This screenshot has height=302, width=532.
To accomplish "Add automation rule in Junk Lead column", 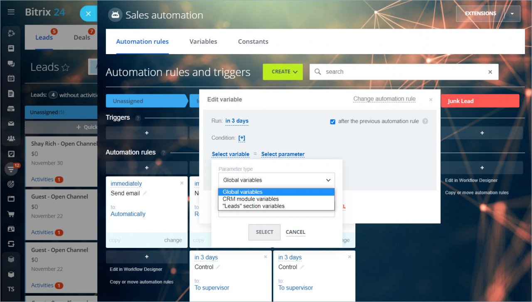I will pyautogui.click(x=482, y=168).
